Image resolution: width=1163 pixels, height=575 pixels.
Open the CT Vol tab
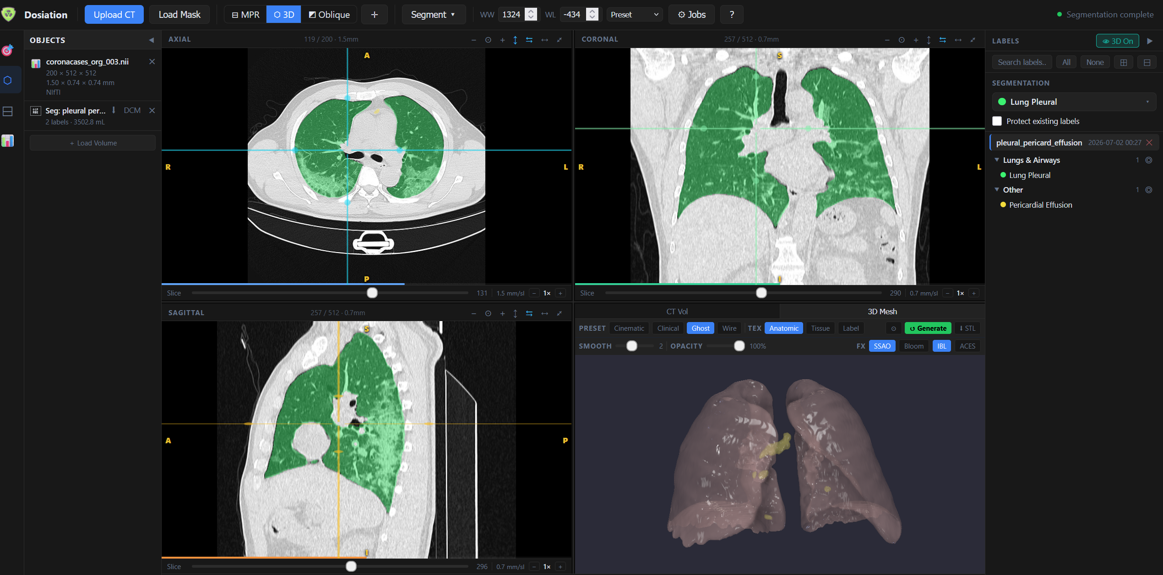click(677, 312)
